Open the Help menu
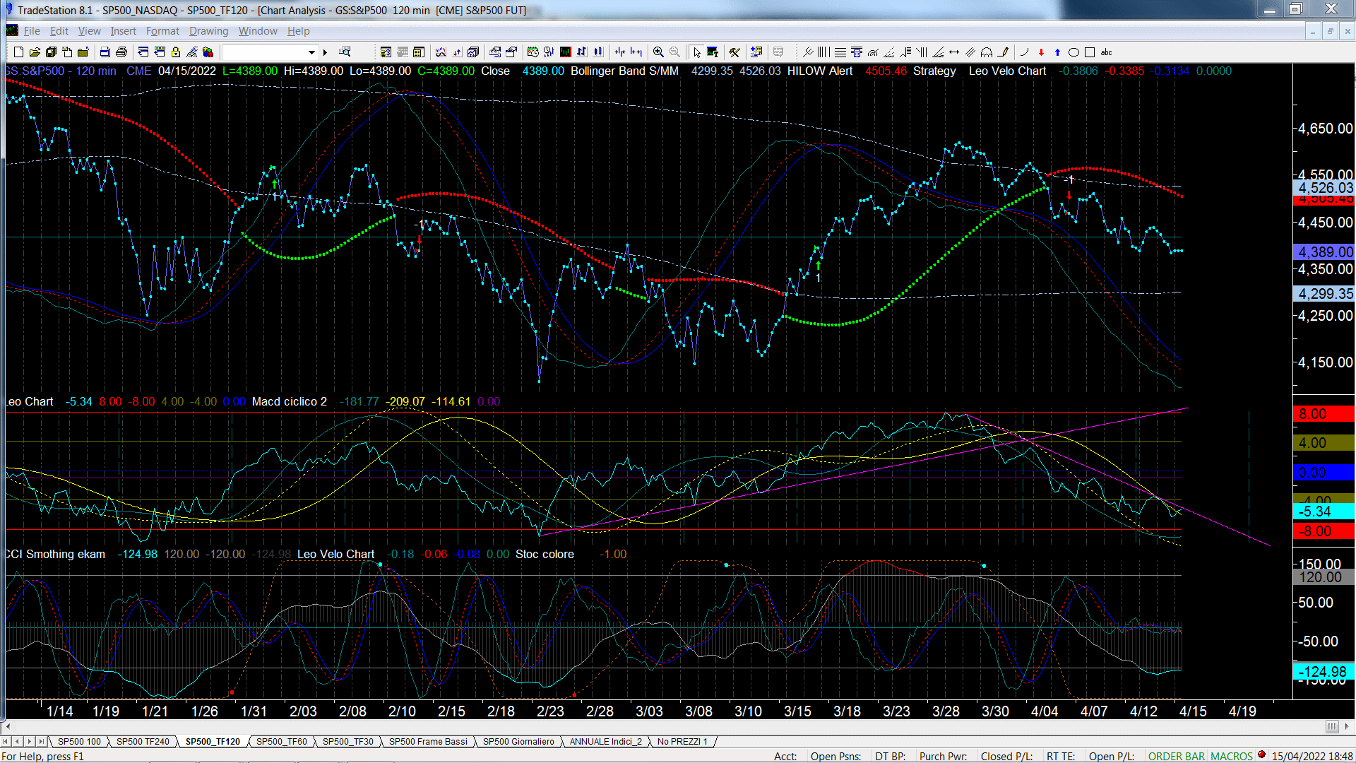 tap(298, 31)
